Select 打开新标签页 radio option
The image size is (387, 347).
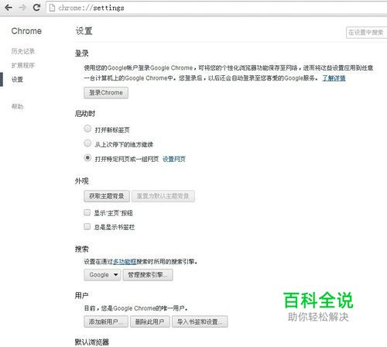pos(87,129)
